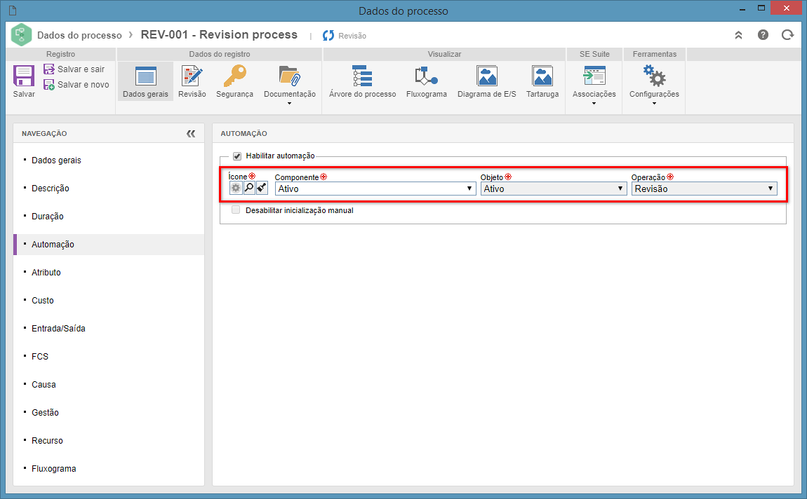Click the Salvar floppy disk icon
The image size is (807, 499).
coord(24,76)
